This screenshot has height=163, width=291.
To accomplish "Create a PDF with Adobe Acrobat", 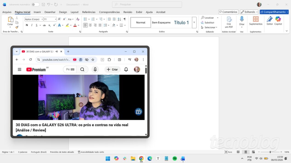I will [229, 22].
